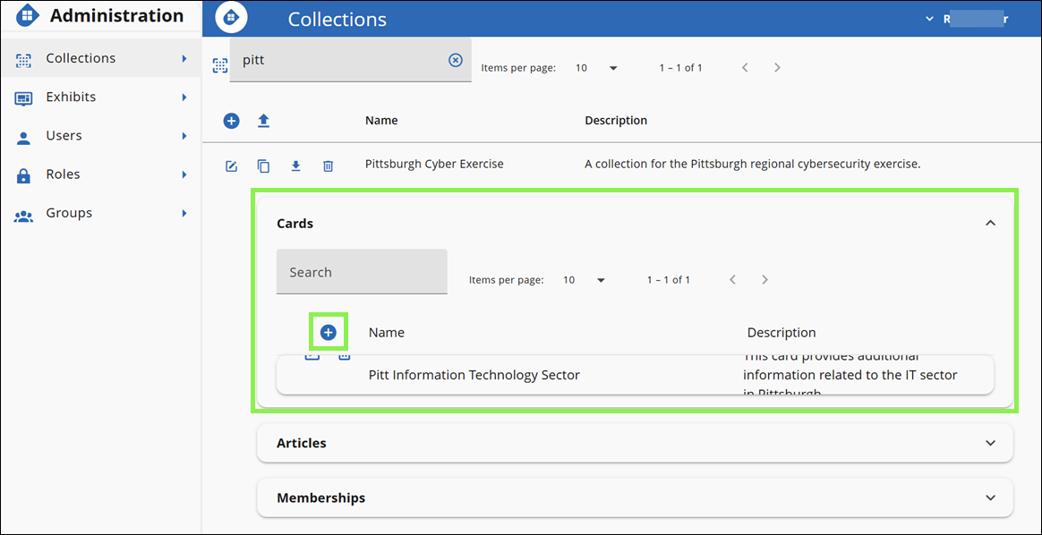This screenshot has height=535, width=1042.
Task: Expand arrow next to Roles
Action: coord(184,174)
